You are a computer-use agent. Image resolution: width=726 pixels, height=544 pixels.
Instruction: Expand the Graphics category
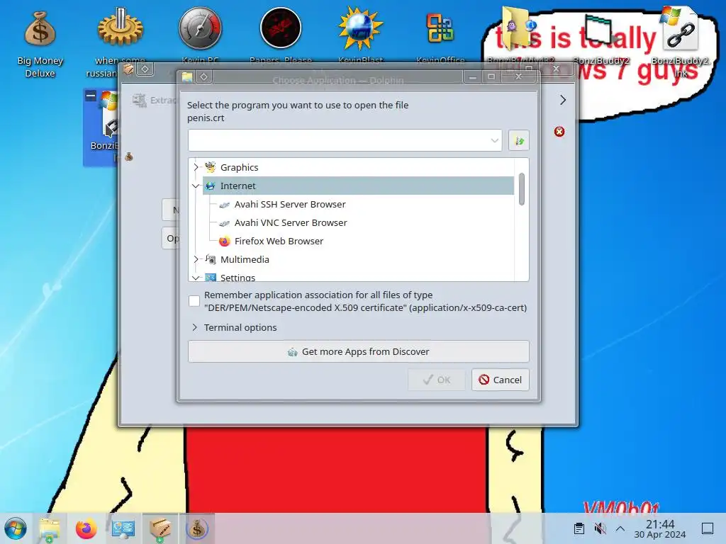[x=196, y=167]
